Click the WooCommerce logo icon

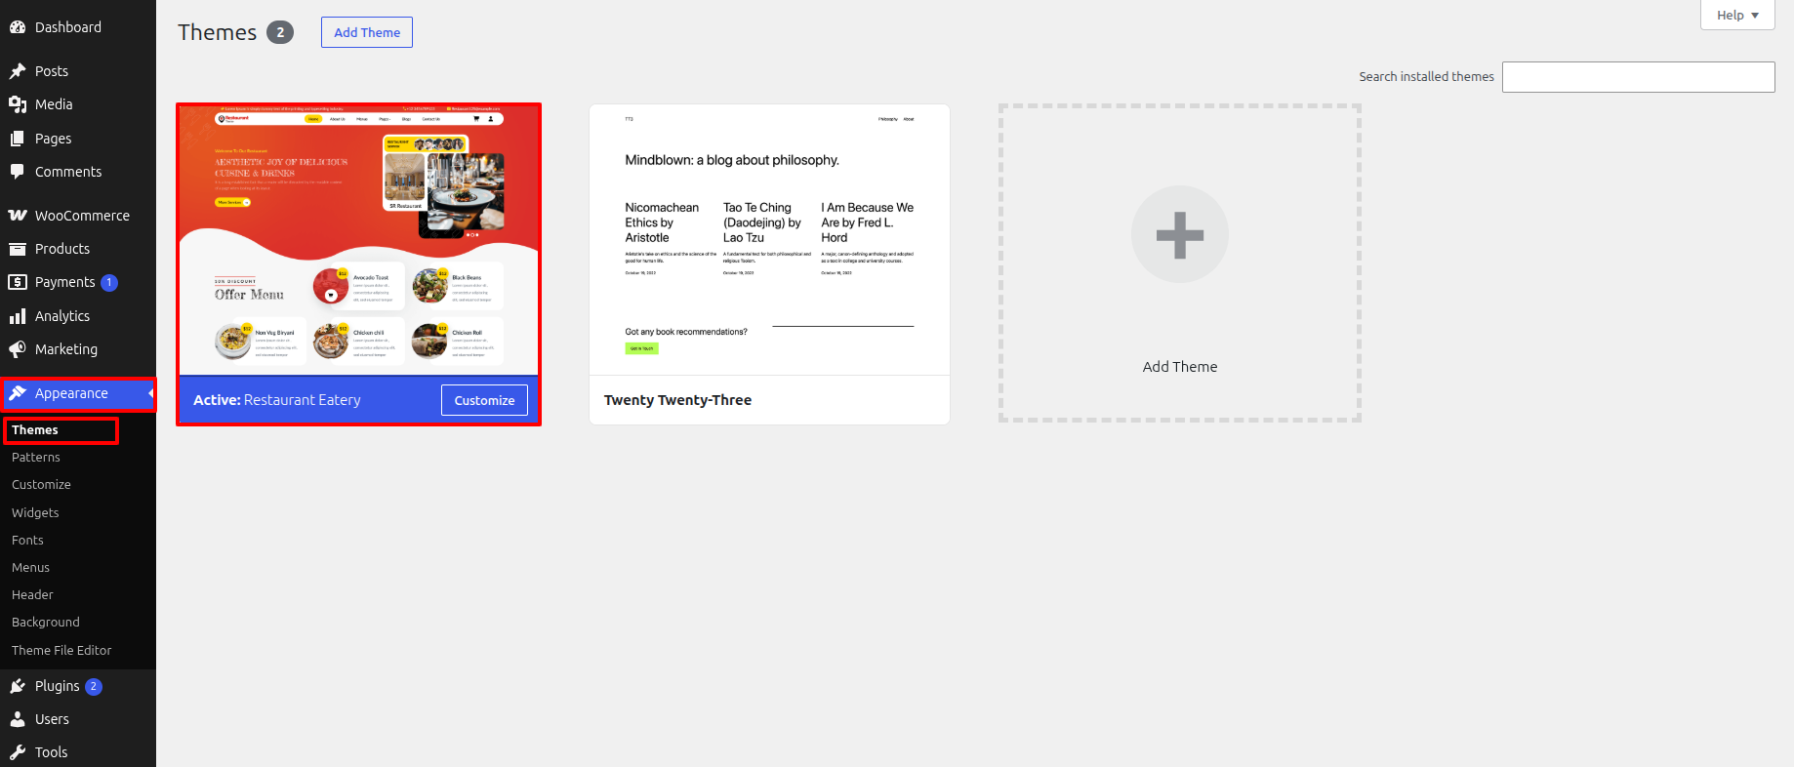coord(18,216)
